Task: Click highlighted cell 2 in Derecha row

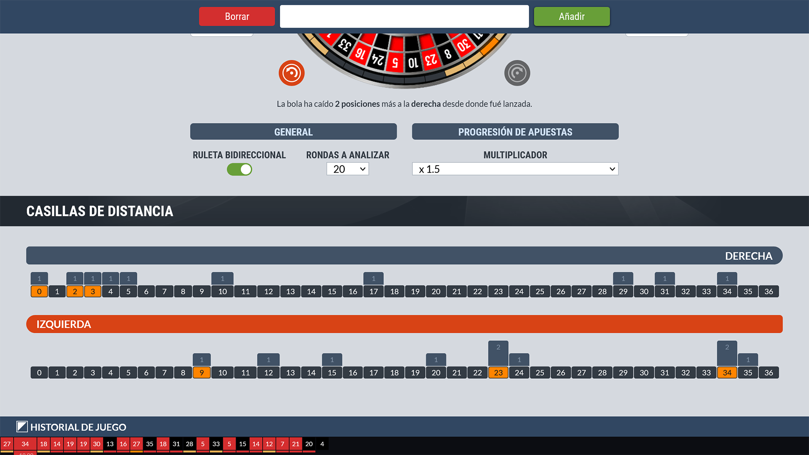Action: [75, 292]
